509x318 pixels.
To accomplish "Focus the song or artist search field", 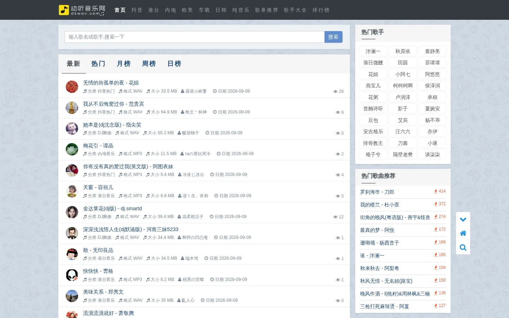I will [x=195, y=37].
